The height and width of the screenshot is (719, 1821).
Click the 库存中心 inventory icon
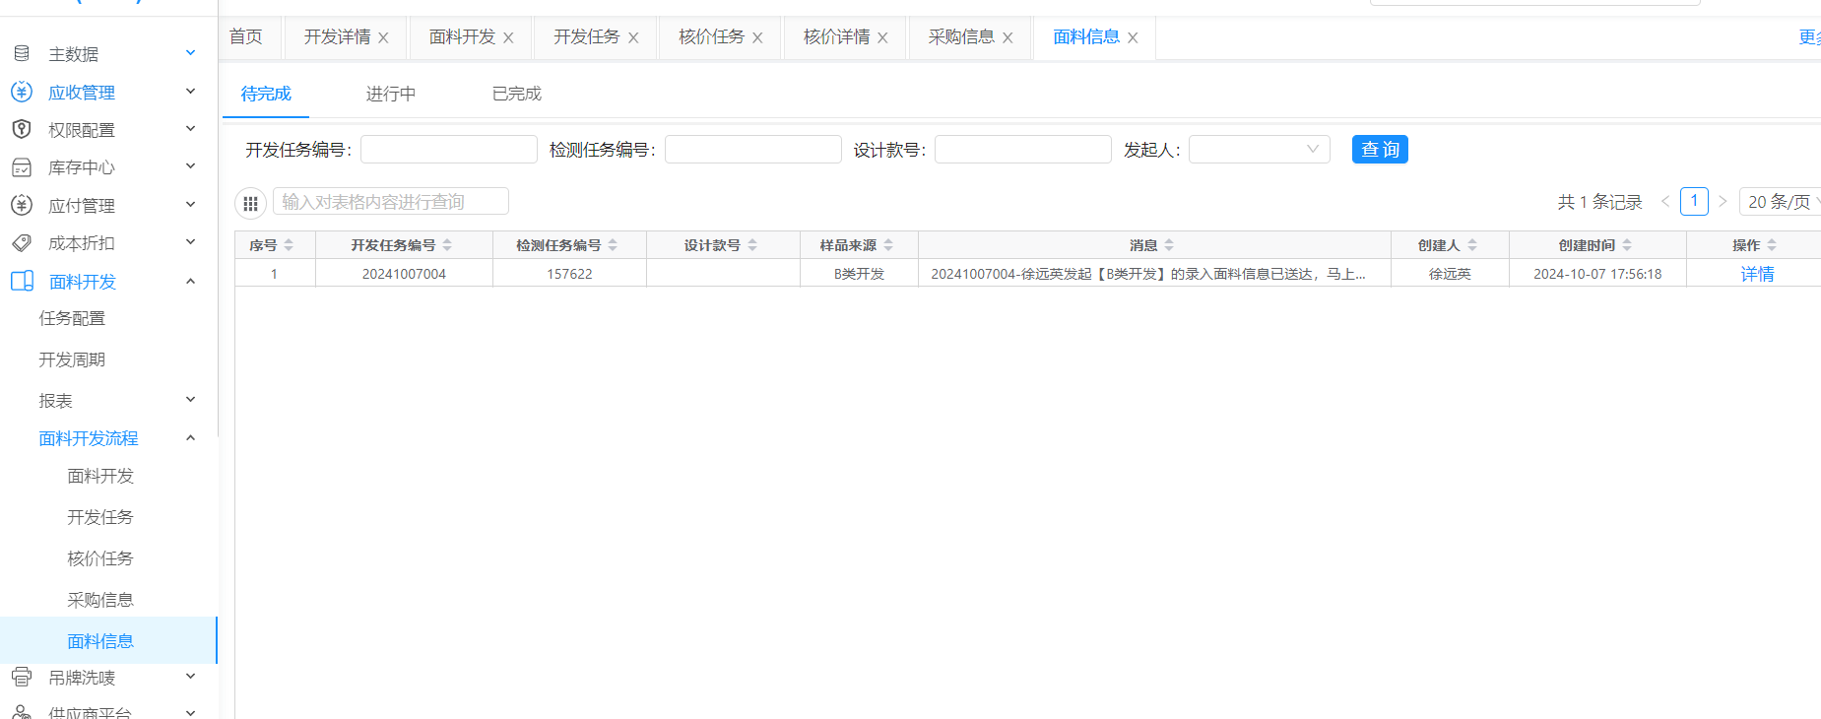[x=22, y=167]
